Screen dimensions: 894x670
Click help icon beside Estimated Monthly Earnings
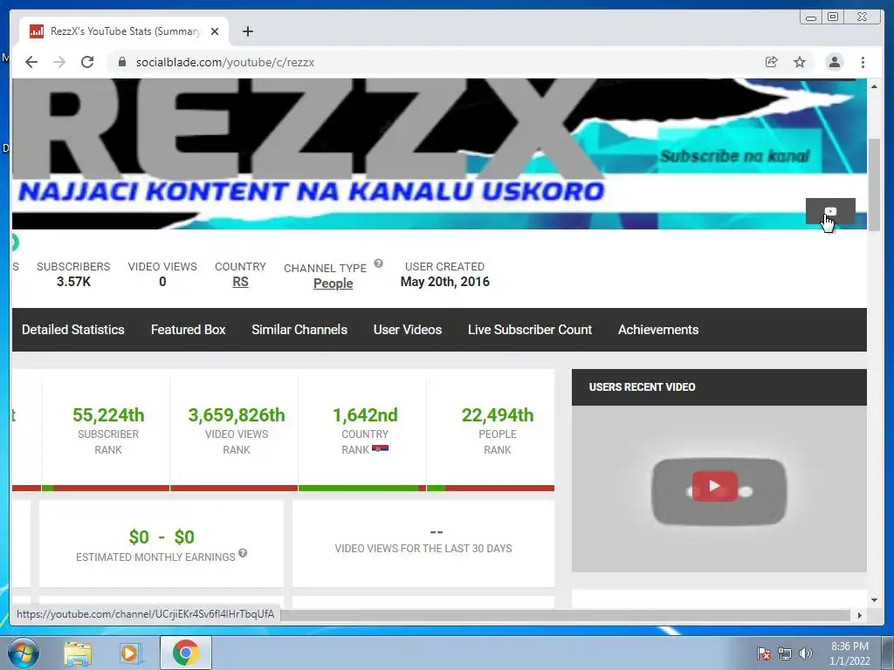(x=243, y=552)
